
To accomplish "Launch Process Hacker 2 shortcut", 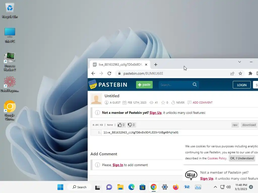I will coord(10,62).
